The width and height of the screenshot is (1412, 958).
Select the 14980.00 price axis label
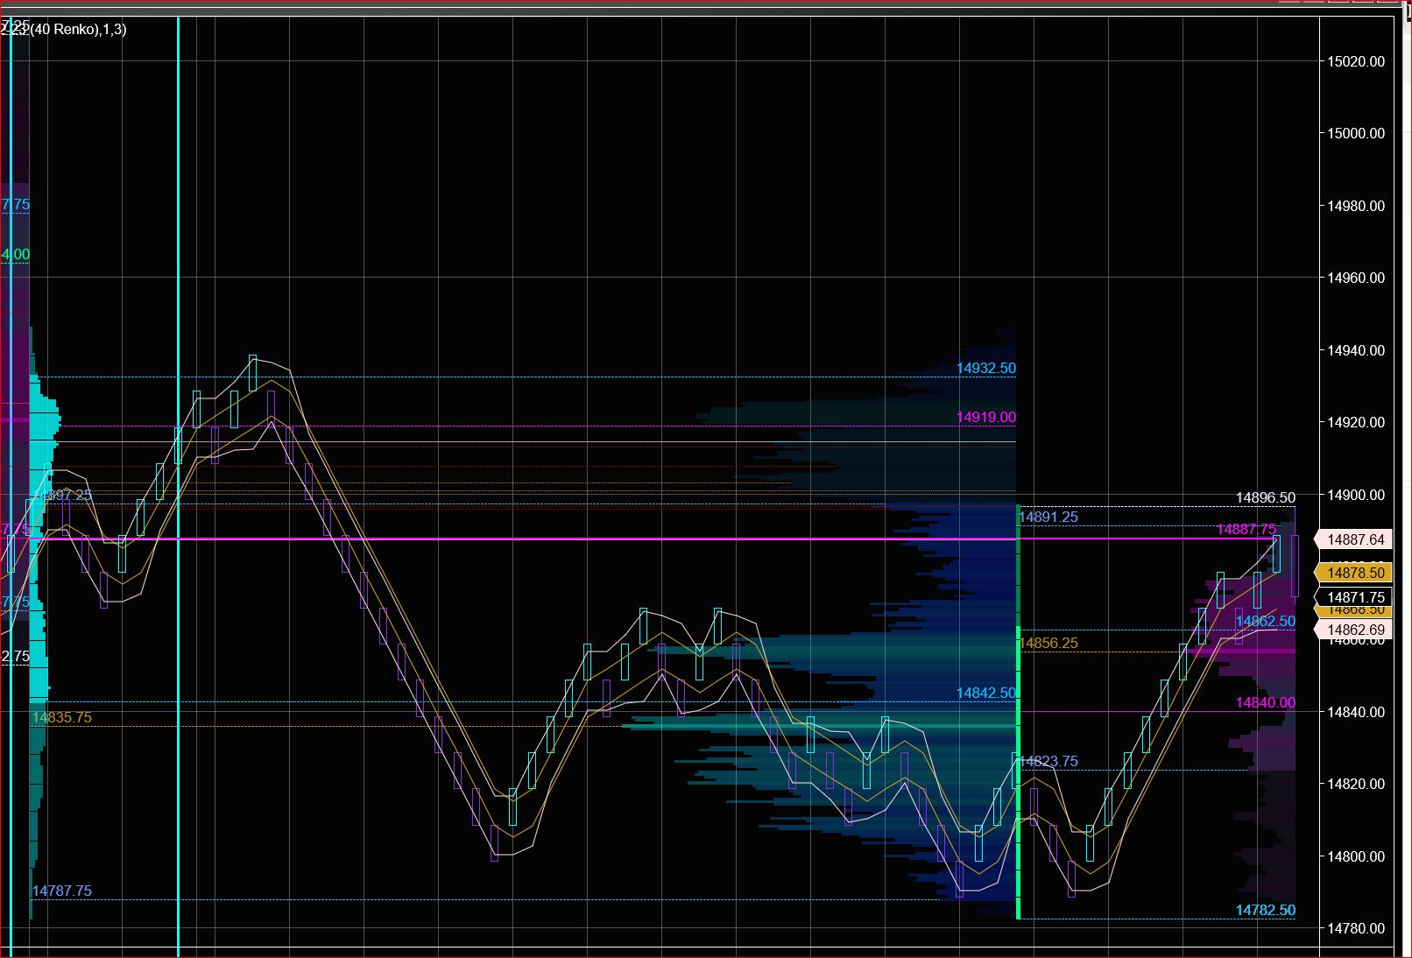[1356, 206]
